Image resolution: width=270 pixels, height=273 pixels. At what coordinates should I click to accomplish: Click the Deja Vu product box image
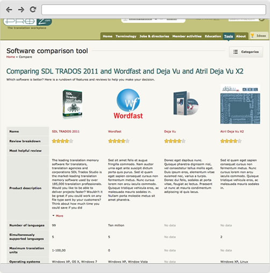[x=186, y=103]
